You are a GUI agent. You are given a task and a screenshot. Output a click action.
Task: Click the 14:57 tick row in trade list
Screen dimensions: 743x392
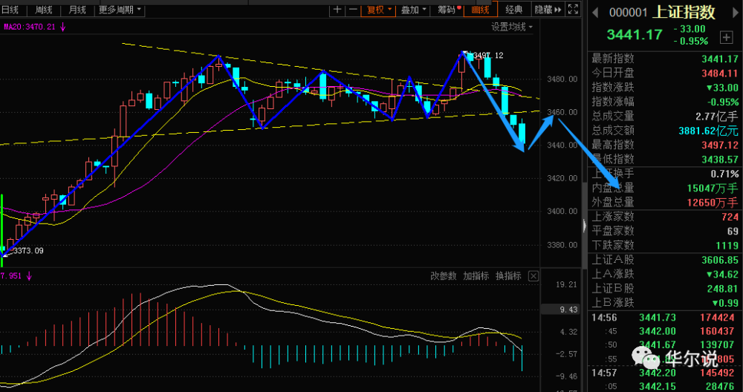click(x=665, y=374)
